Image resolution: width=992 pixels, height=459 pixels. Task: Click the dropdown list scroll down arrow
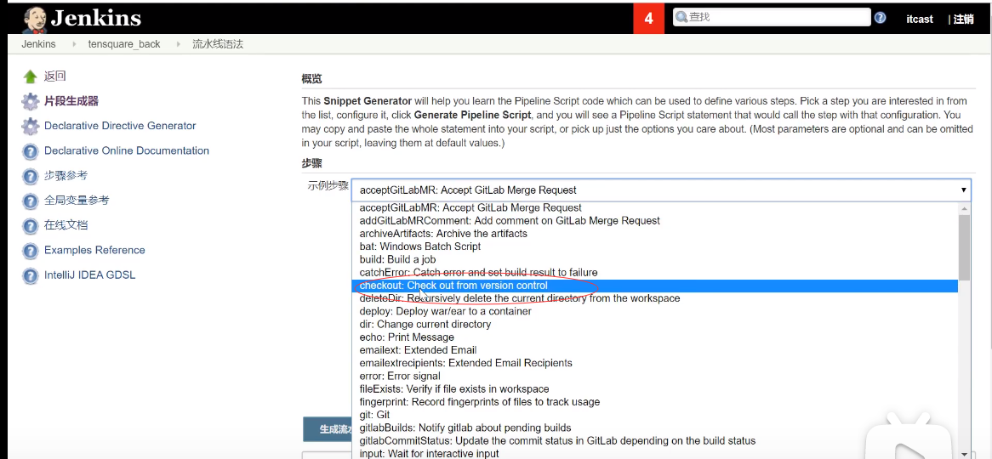click(964, 453)
